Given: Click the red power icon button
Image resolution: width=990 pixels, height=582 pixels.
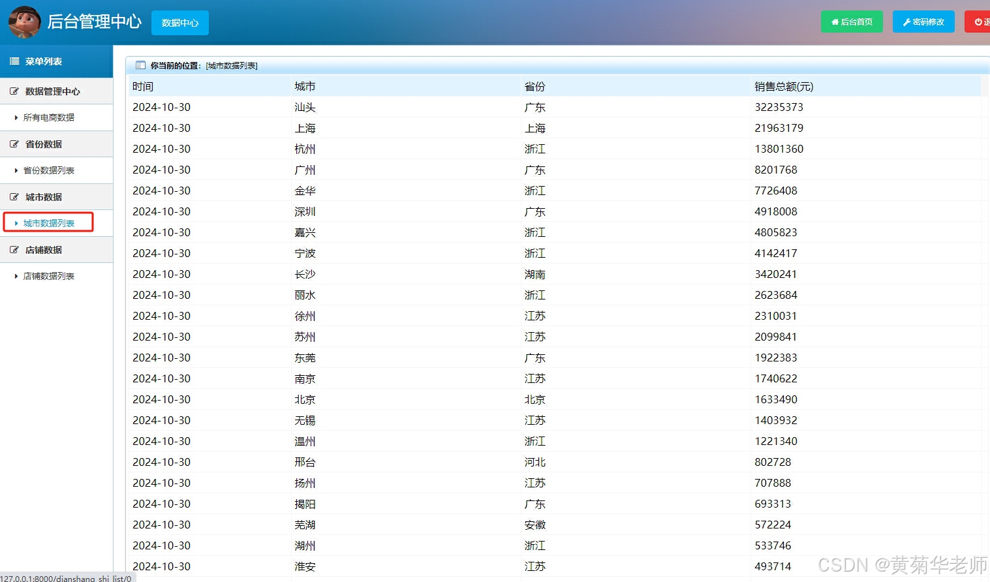Looking at the screenshot, I should [978, 22].
